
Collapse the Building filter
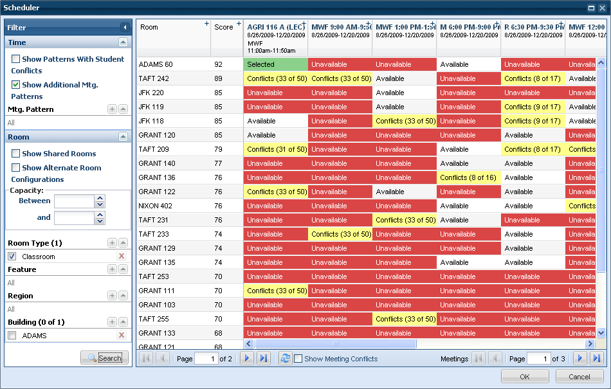pyautogui.click(x=123, y=322)
